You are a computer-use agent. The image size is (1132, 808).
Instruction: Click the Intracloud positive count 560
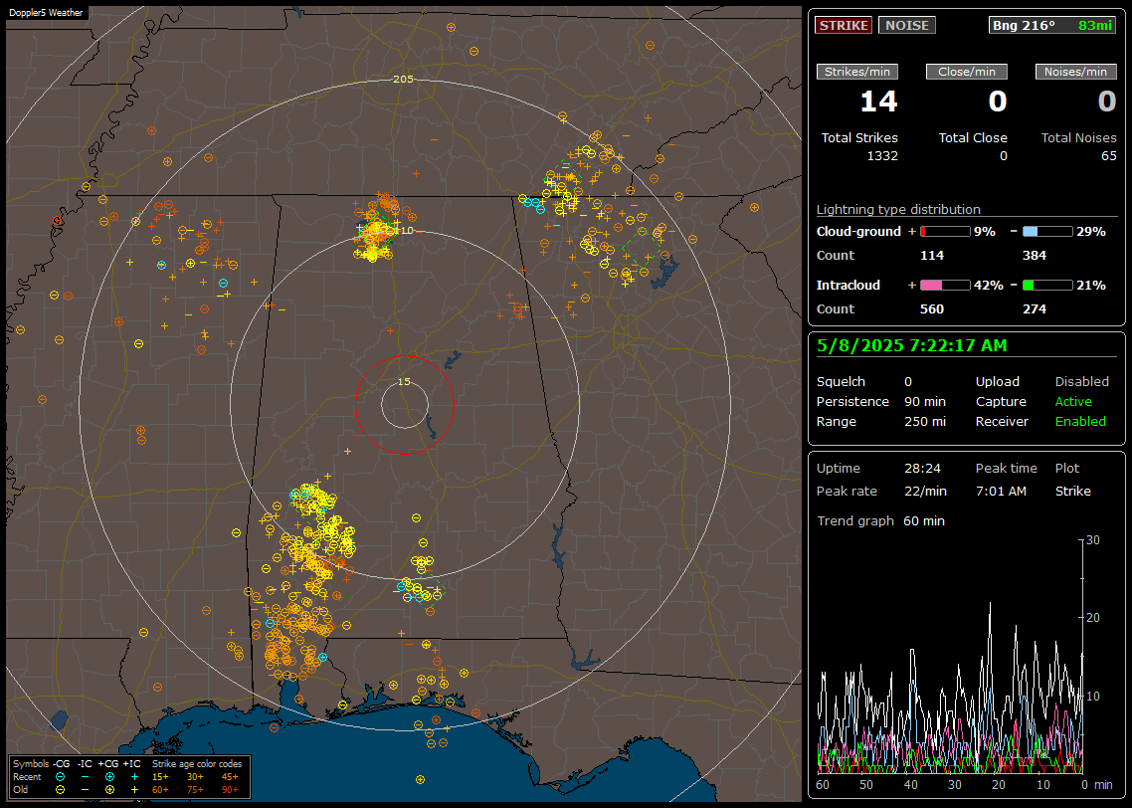[932, 309]
